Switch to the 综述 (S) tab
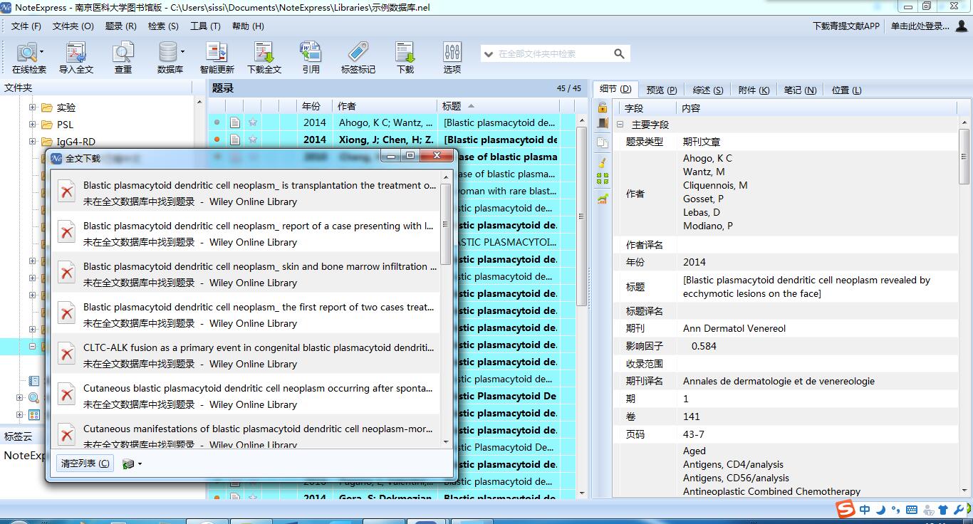The height and width of the screenshot is (524, 973). click(x=707, y=90)
